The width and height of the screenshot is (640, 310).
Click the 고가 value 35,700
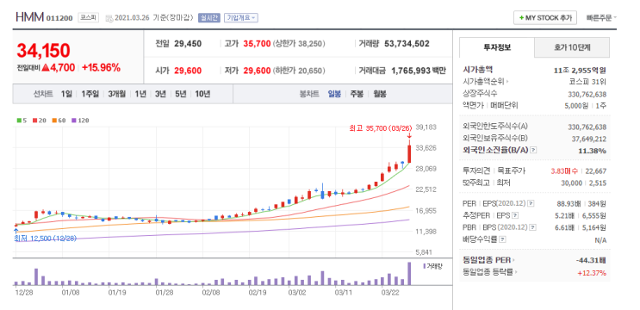(x=258, y=44)
